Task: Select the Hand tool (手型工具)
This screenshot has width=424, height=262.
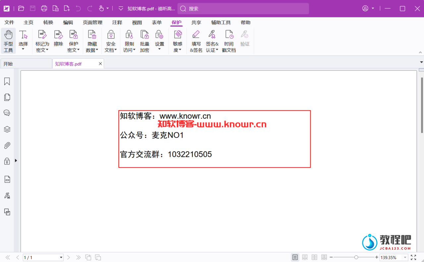Action: (8, 41)
